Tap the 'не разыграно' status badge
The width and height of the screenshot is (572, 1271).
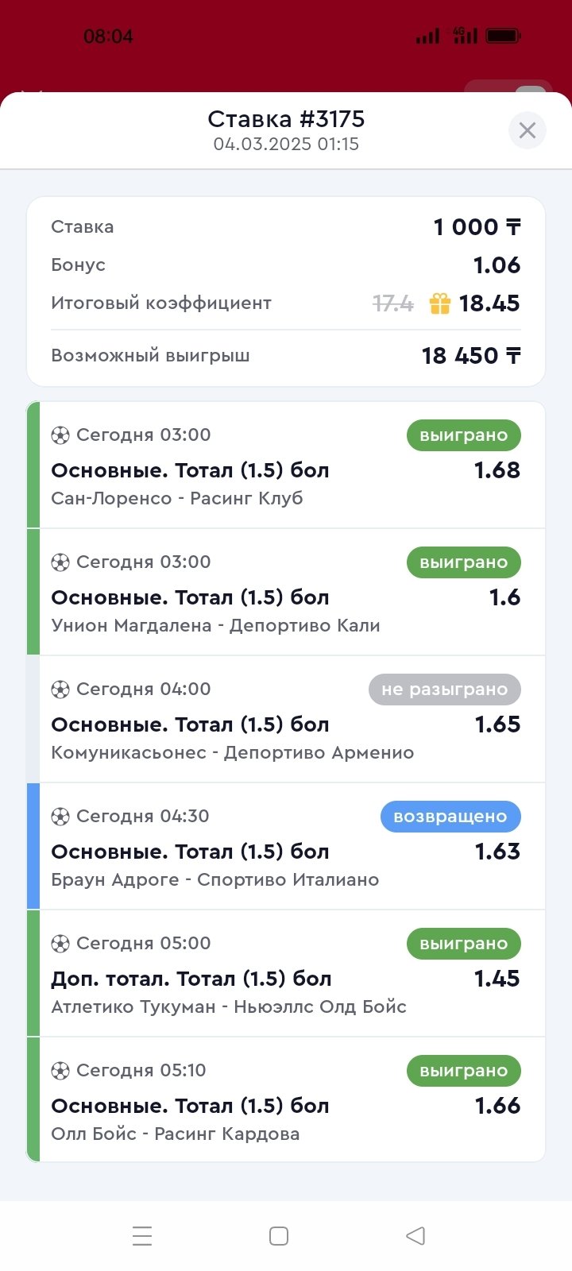coord(444,690)
